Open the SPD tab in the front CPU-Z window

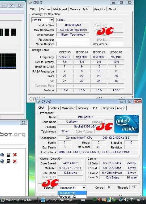coord(94,108)
